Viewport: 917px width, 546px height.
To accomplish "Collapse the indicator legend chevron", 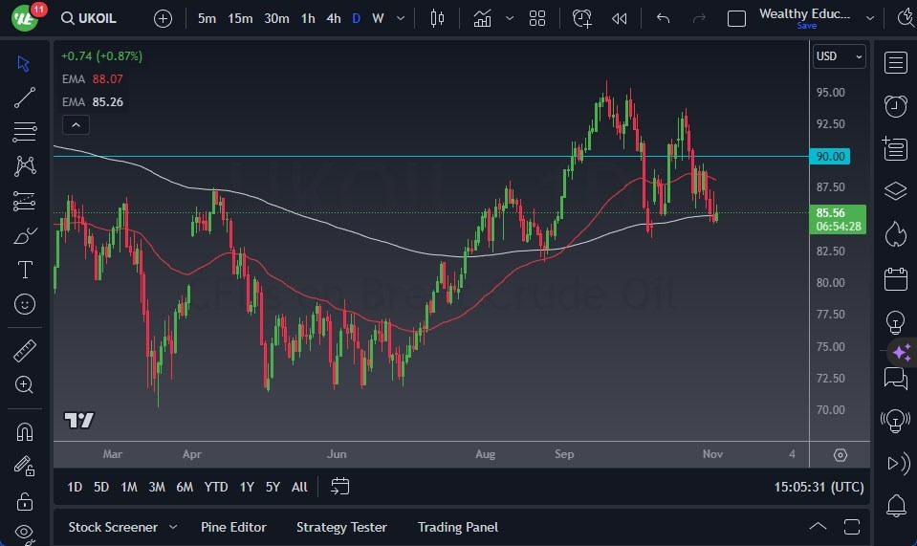I will coord(76,124).
